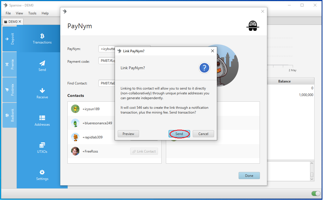Show the Addresses list view
The image size is (323, 200).
point(42,121)
